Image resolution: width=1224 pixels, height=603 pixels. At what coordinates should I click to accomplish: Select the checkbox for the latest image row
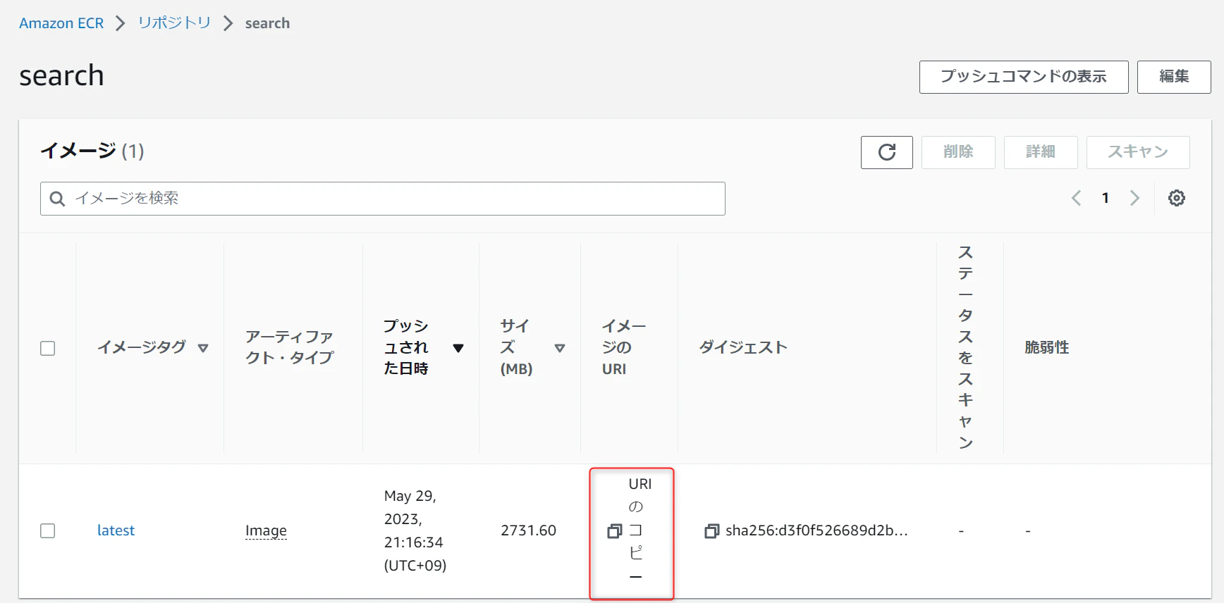47,530
